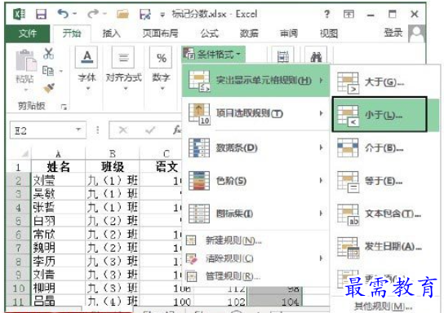Open the Conditional Formatting dropdown button
The image size is (444, 313).
pyautogui.click(x=213, y=54)
